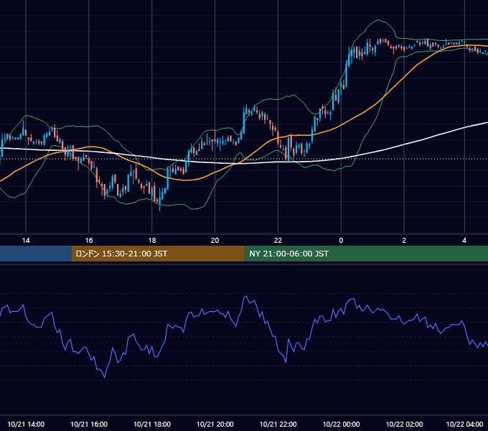Click the NY 21:00-06:00 JST session bar

366,254
